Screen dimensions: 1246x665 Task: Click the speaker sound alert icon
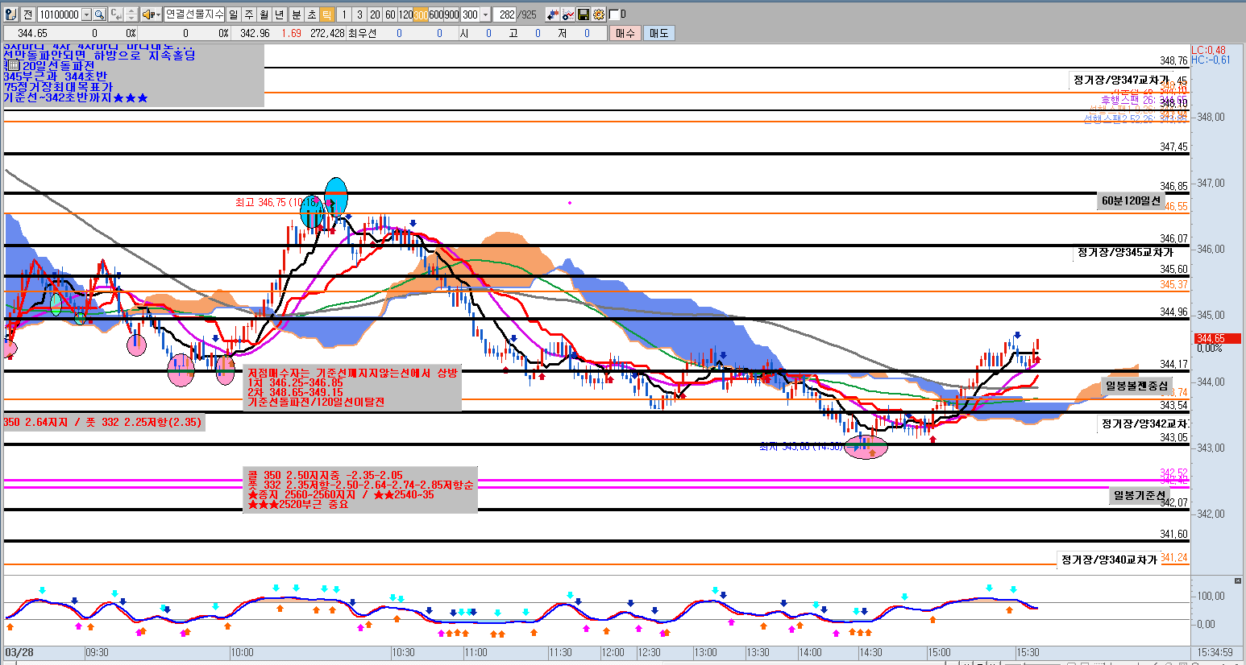[x=152, y=14]
